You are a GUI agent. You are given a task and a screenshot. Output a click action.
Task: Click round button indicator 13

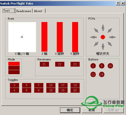[93, 74]
